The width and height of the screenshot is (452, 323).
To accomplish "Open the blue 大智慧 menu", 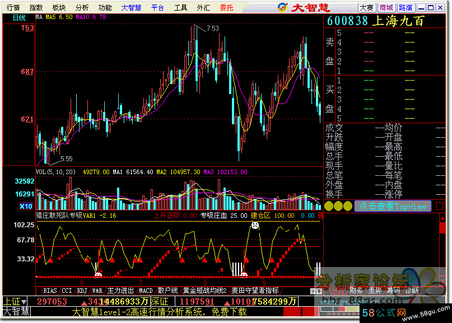I will click(x=131, y=7).
